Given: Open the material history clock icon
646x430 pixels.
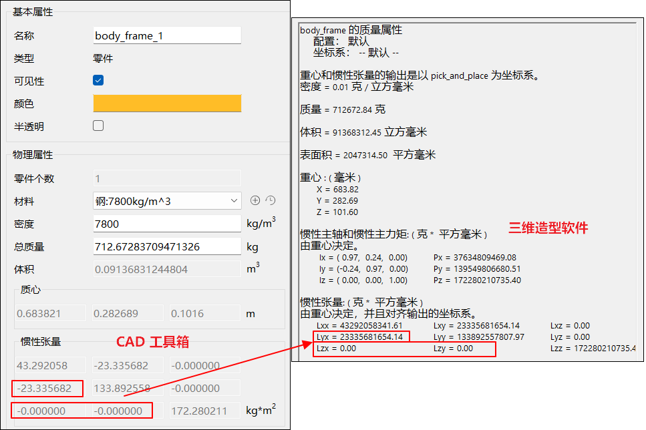Looking at the screenshot, I should tap(271, 200).
